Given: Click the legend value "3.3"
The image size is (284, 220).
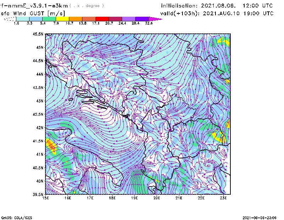Looking at the screenshot, I should [29, 23].
